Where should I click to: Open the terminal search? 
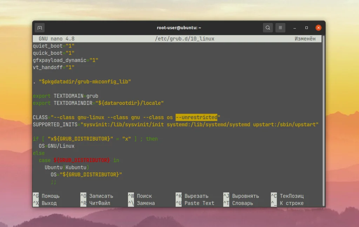pos(267,27)
